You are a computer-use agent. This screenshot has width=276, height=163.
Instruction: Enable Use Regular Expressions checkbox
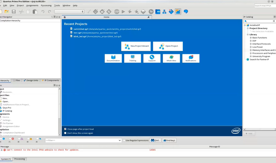(x=124, y=140)
